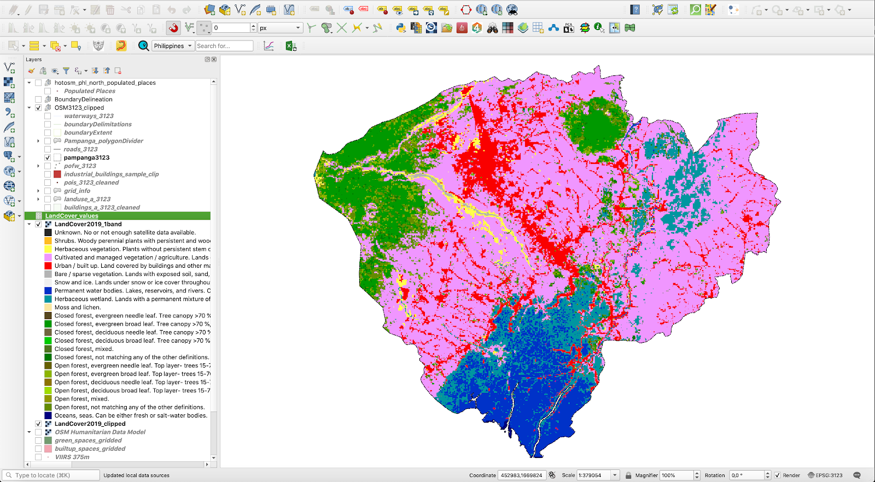Uncheck the pampanga3123 layer visibility

pos(48,157)
